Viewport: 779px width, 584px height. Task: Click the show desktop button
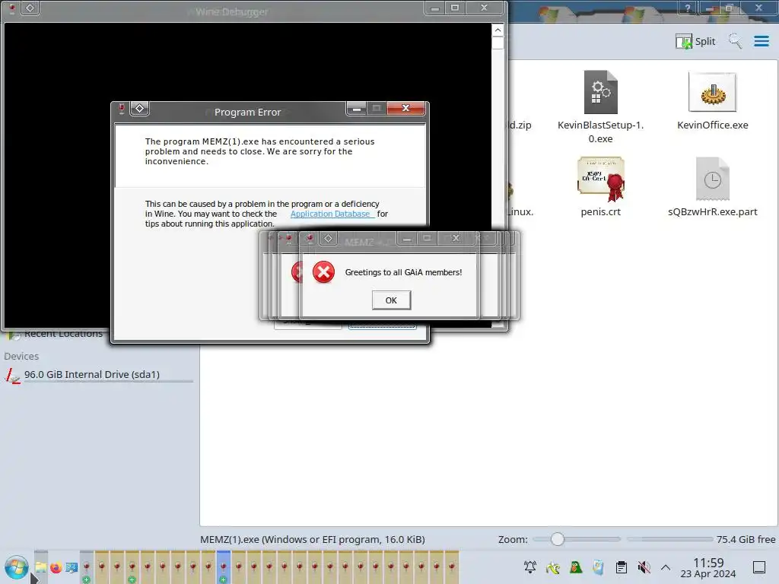pos(759,567)
